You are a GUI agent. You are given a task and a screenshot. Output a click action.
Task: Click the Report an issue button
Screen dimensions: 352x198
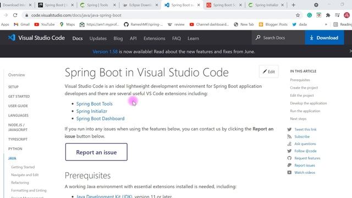coord(96,152)
